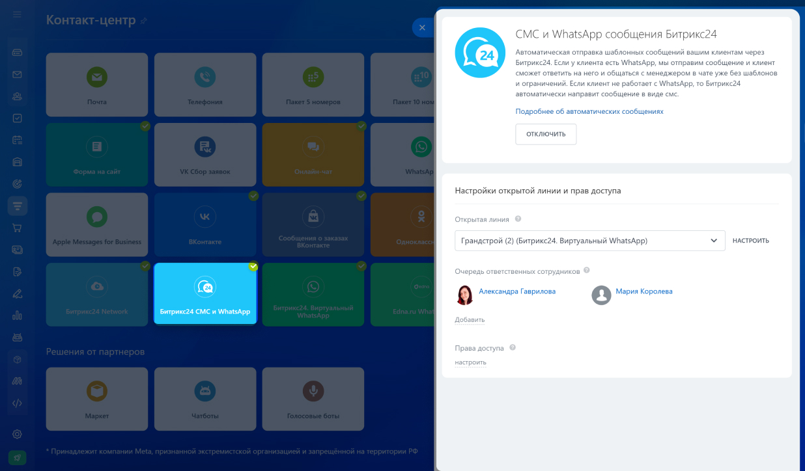Open the Чатботы tile
Viewport: 805px width, 471px height.
pos(205,399)
